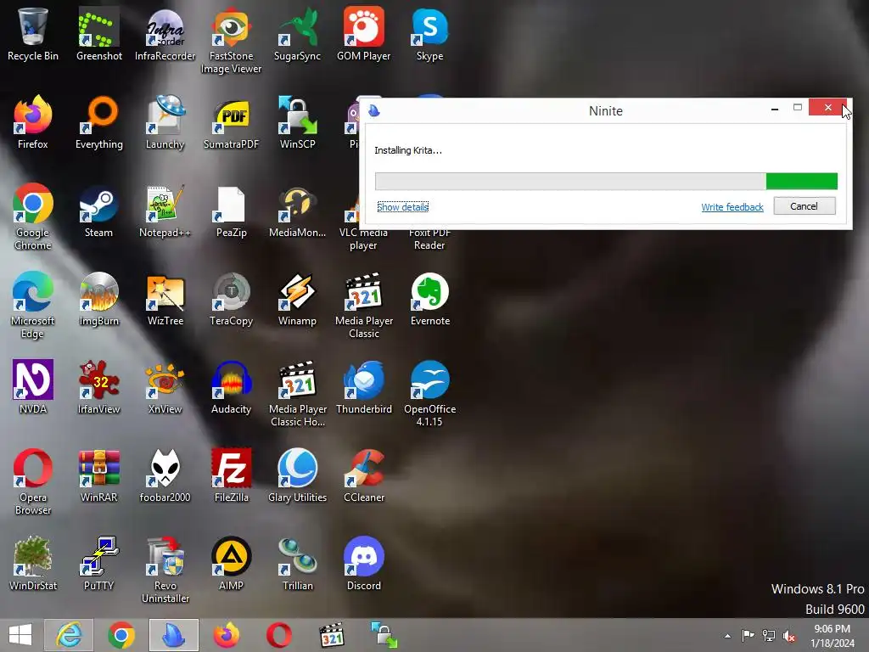Select the Everything search desktop icon
Viewport: 869px width, 652px height.
pos(98,122)
